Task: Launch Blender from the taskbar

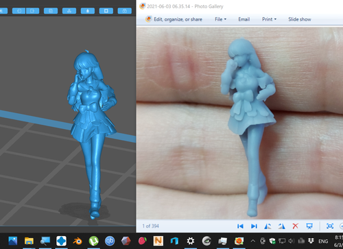Action: (78, 241)
